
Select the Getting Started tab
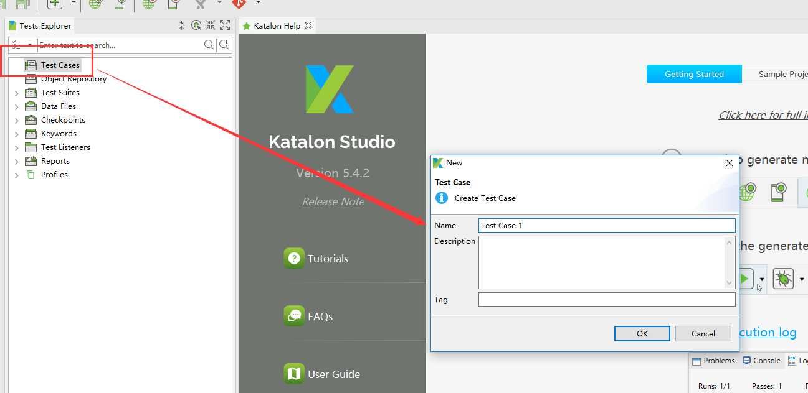click(x=694, y=74)
